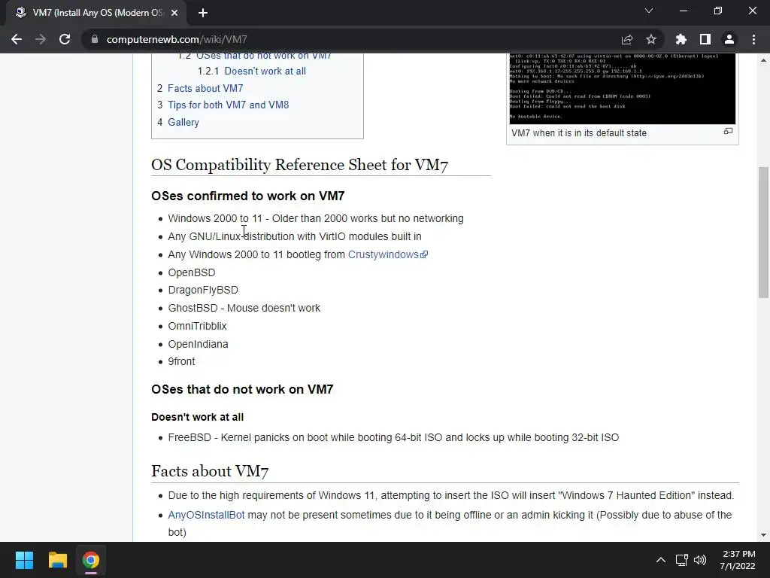Click the FreeBSD kernel panic entry
This screenshot has height=578, width=770.
(x=393, y=437)
